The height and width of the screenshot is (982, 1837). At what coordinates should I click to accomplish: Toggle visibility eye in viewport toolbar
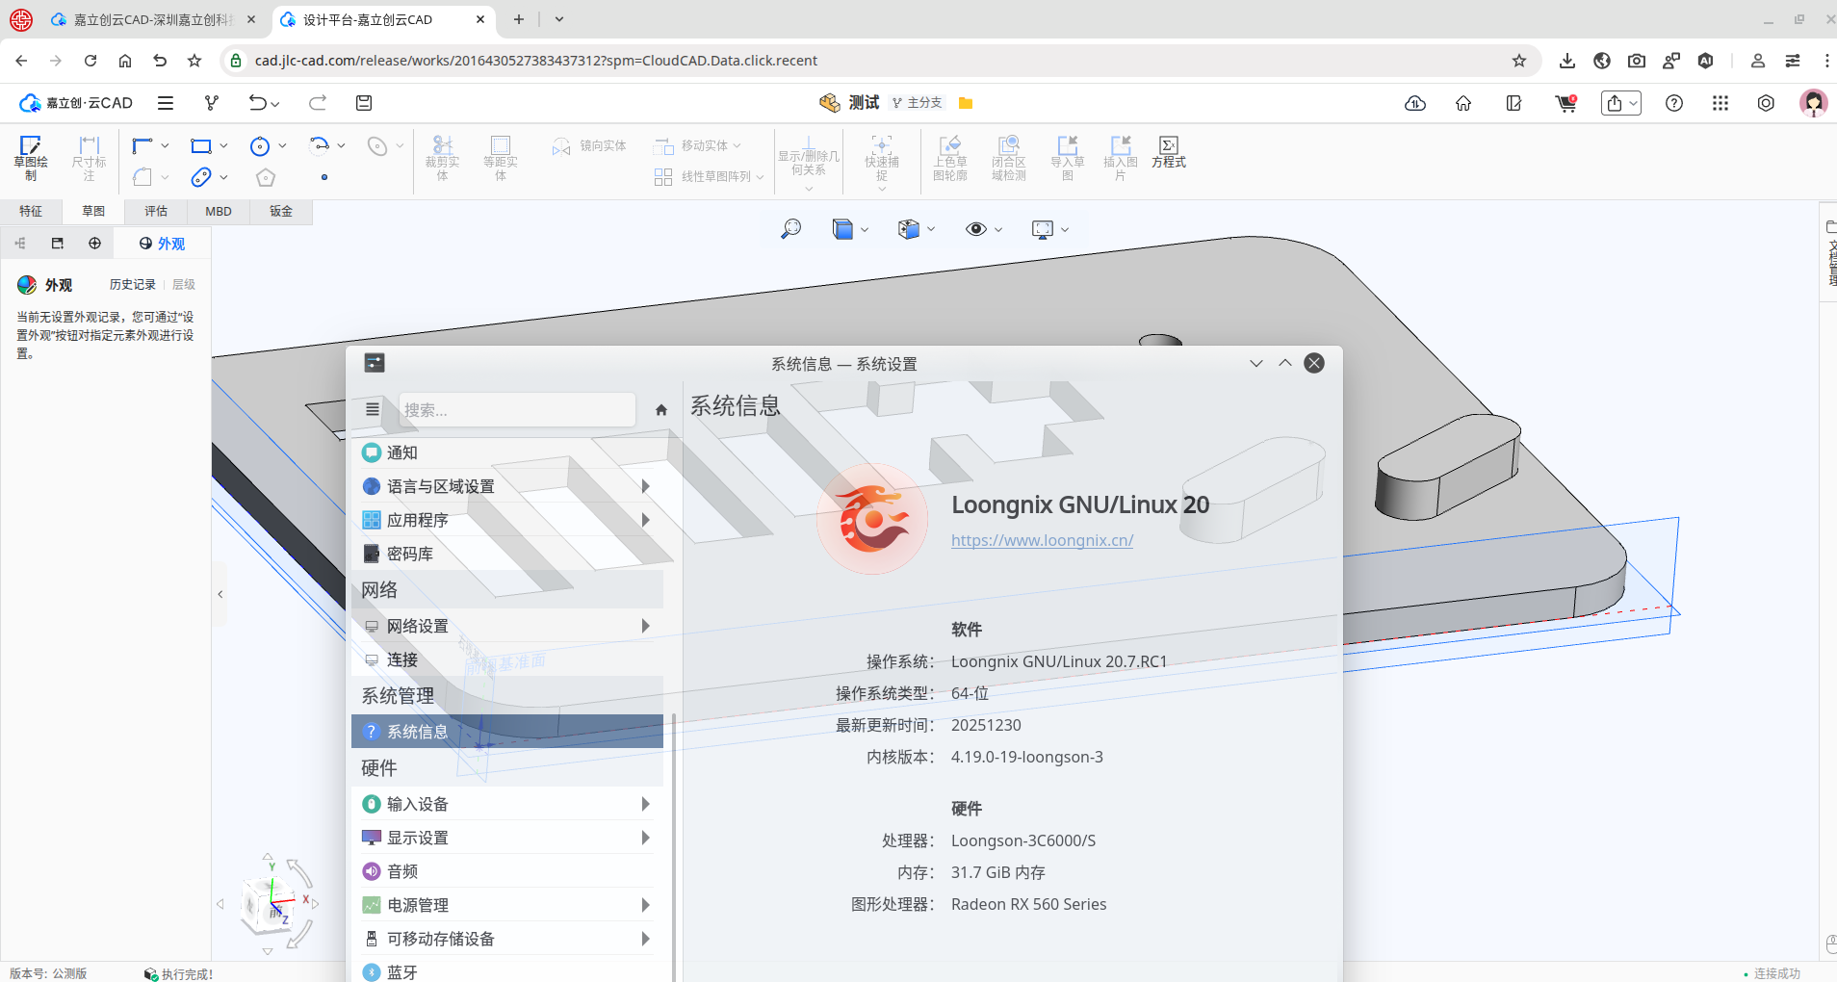coord(976,229)
